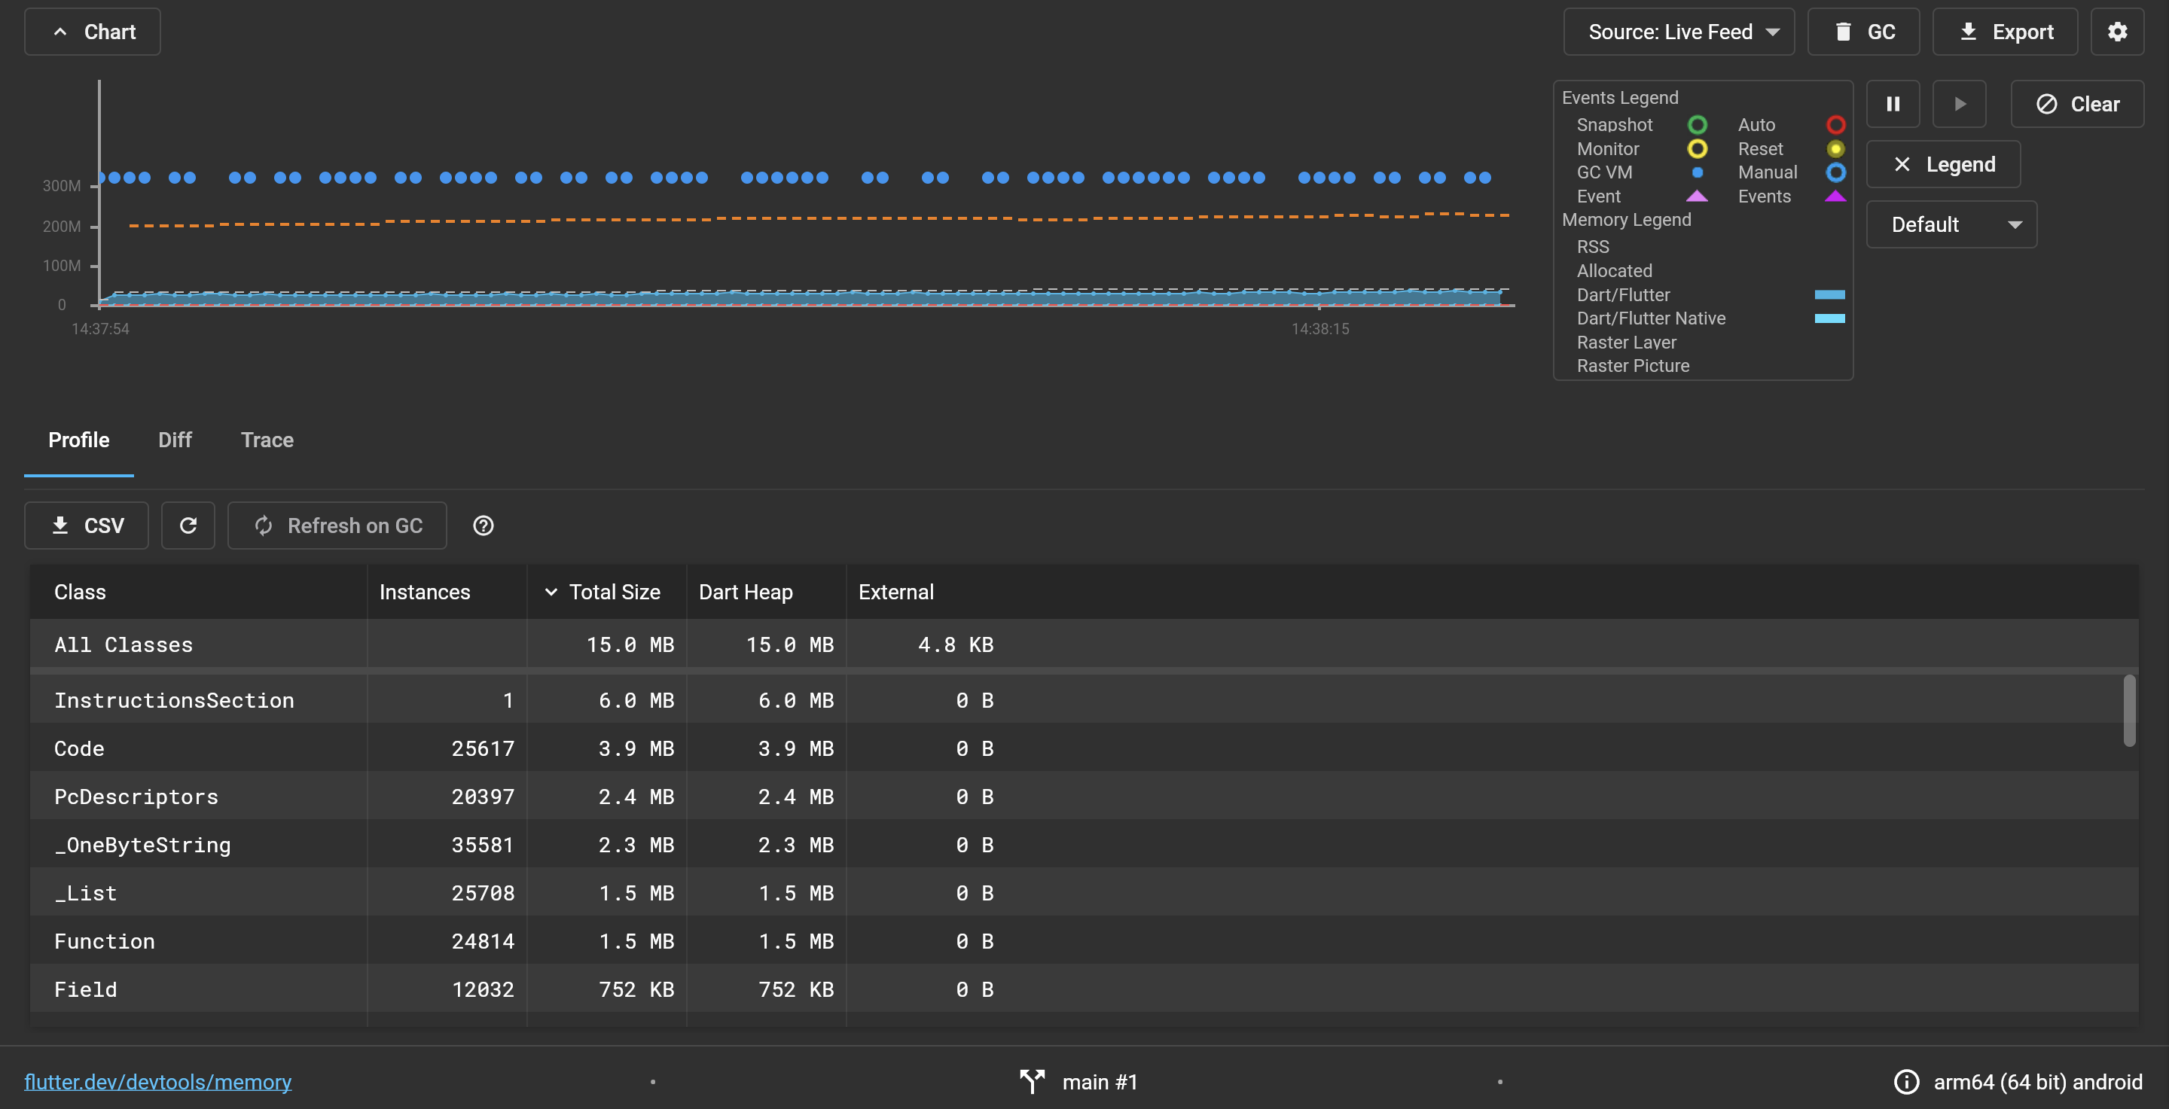Click the Monitor yellow circle legend icon
Screen dimensions: 2169x1109
coord(1698,149)
